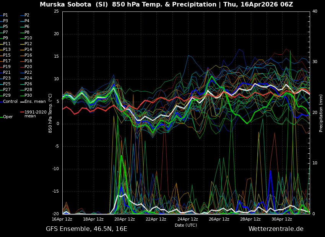Screen dimensions: 325x237
Task: Click the P16 legend entry
Action: click(x=28, y=55)
